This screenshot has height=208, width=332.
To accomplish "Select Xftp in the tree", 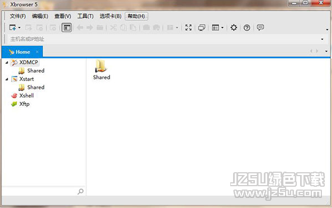I will click(x=20, y=104).
